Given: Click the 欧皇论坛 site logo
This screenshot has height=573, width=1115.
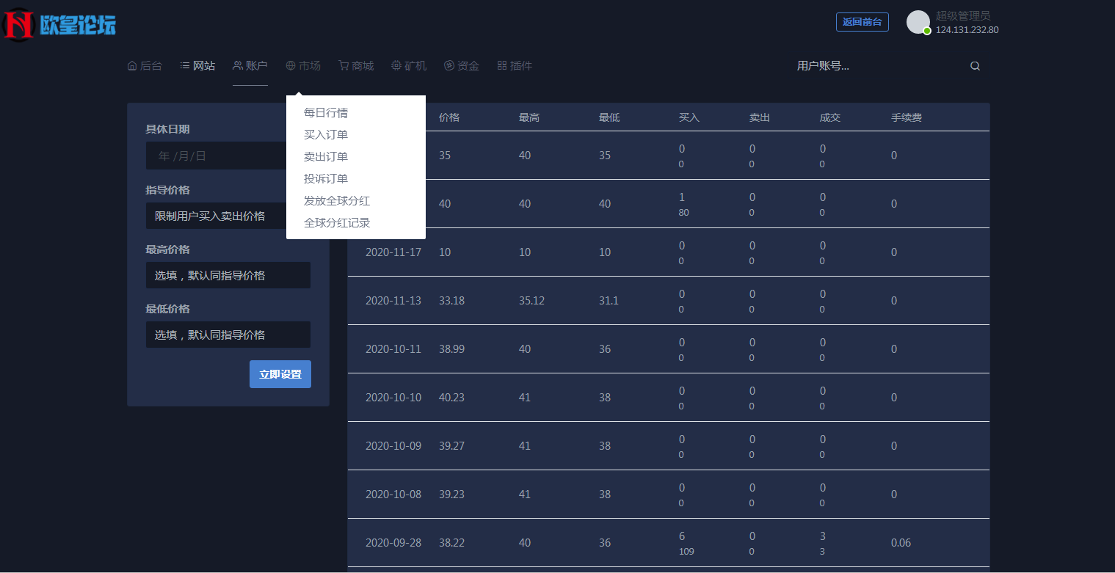Looking at the screenshot, I should click(60, 22).
